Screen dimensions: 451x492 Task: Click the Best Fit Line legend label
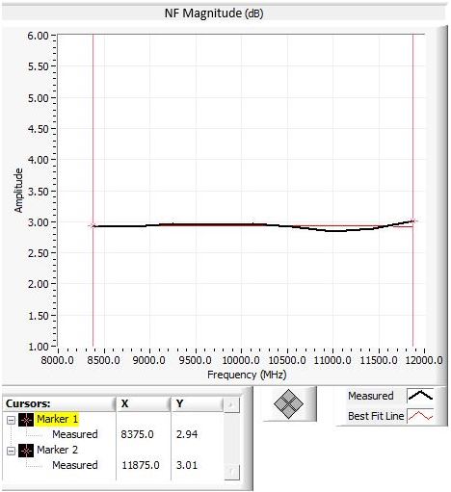[x=376, y=416]
